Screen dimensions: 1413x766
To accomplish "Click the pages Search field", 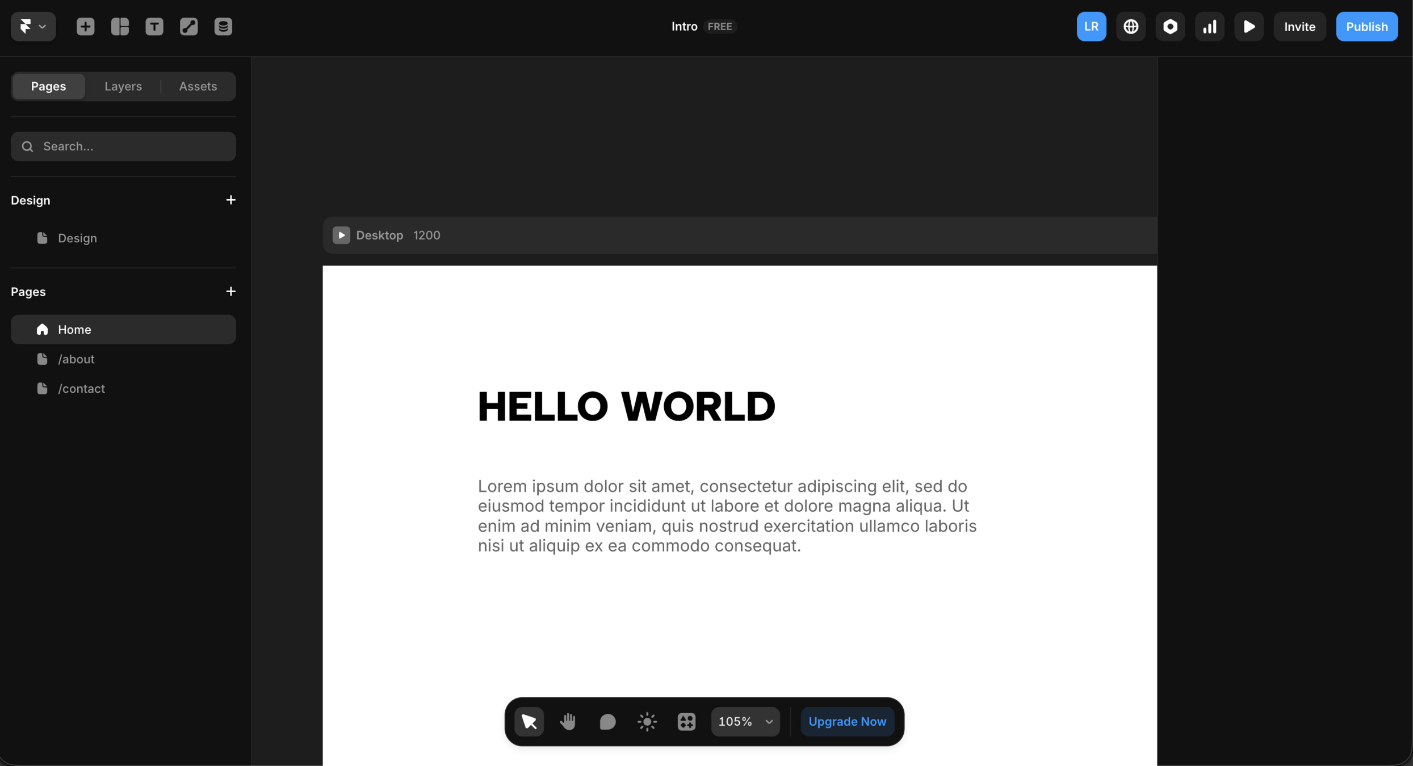I will coord(123,146).
